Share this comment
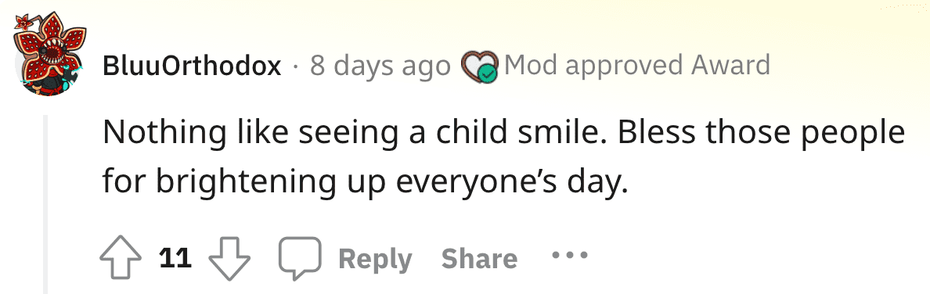Viewport: 930px width, 294px height. [479, 259]
